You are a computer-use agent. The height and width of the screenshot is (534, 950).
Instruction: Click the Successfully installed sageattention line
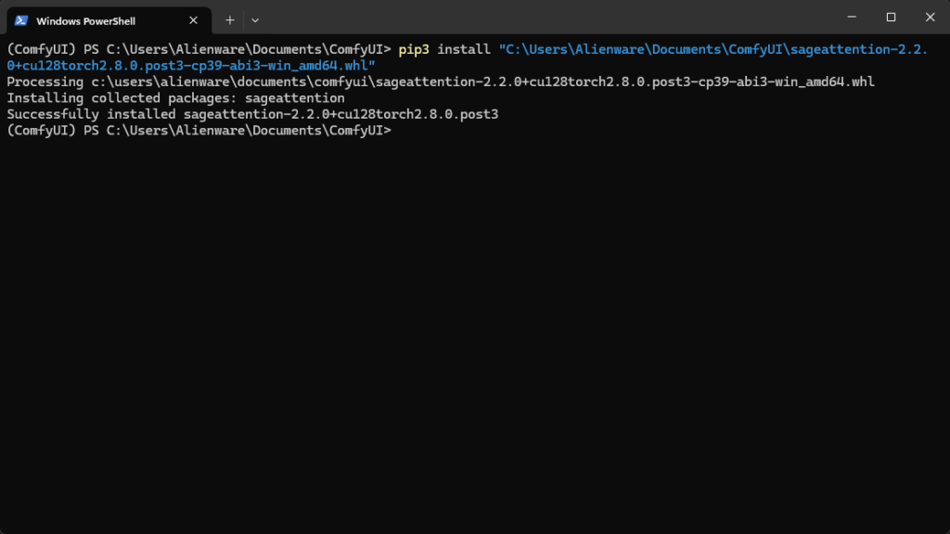tap(252, 114)
